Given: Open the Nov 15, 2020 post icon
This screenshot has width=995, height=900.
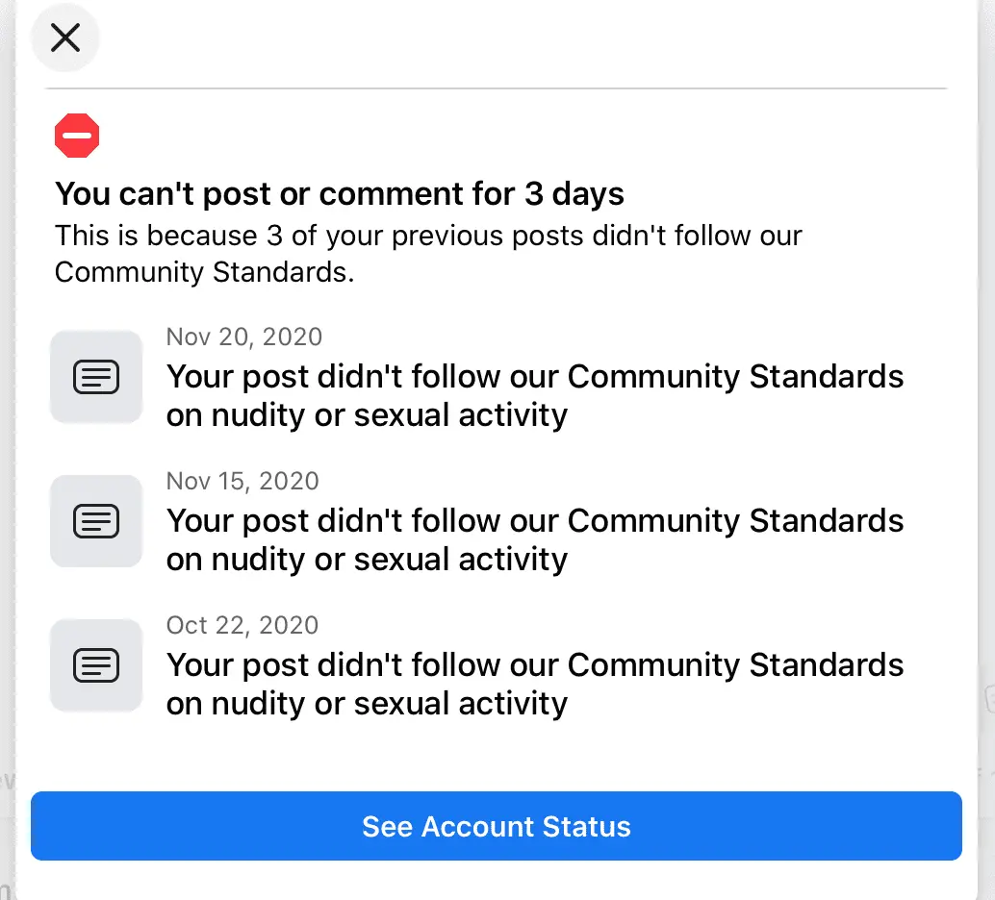Looking at the screenshot, I should click(x=96, y=521).
